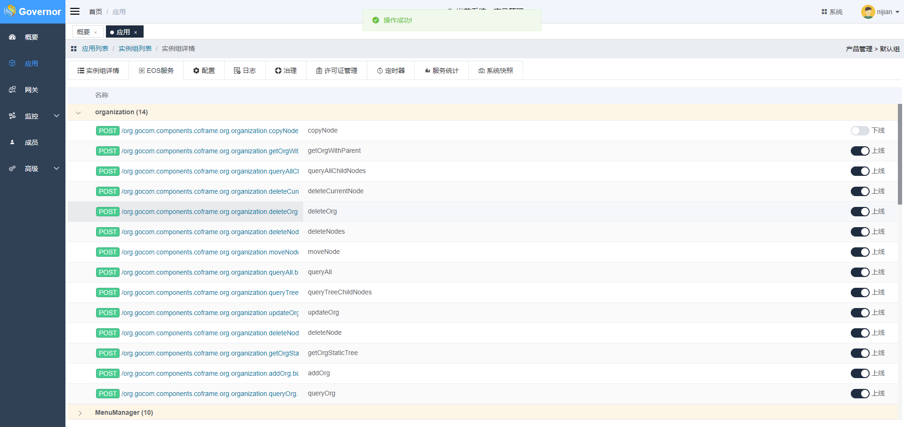Click the 系统 grid icon in header
Screen dimensions: 904x427
(x=824, y=12)
